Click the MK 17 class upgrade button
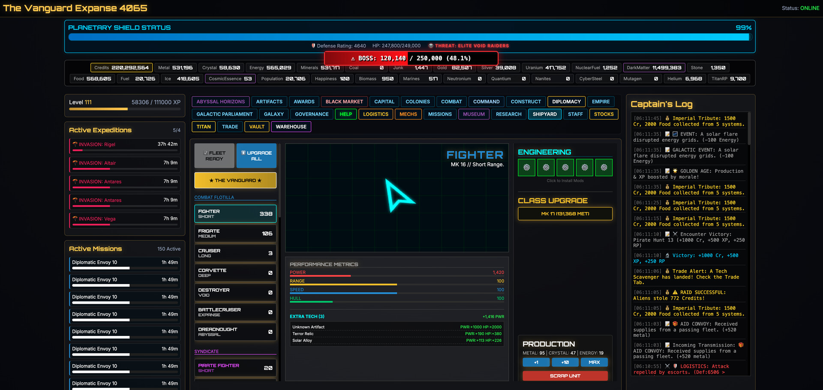 coord(565,213)
